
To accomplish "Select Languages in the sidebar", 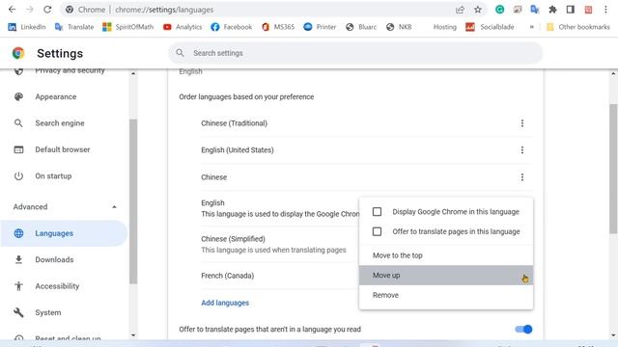I will [x=64, y=233].
